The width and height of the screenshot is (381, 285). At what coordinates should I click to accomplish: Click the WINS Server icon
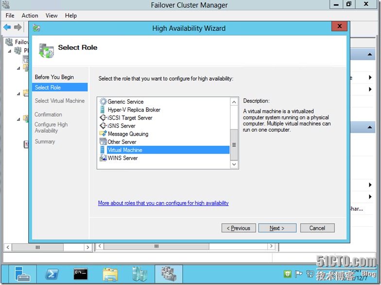tap(103, 158)
